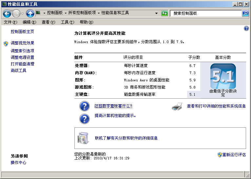This screenshot has width=251, height=179.
Task: Click 重新运行评估 link
Action: point(234,155)
